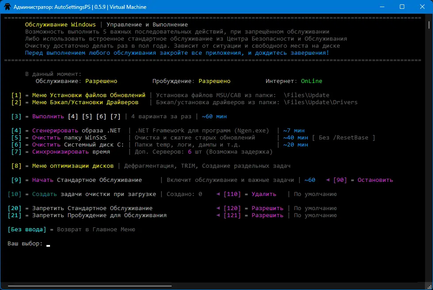This screenshot has height=290, width=433.
Task: Click the input cursor after 'Ваш выбор:'
Action: pos(48,245)
